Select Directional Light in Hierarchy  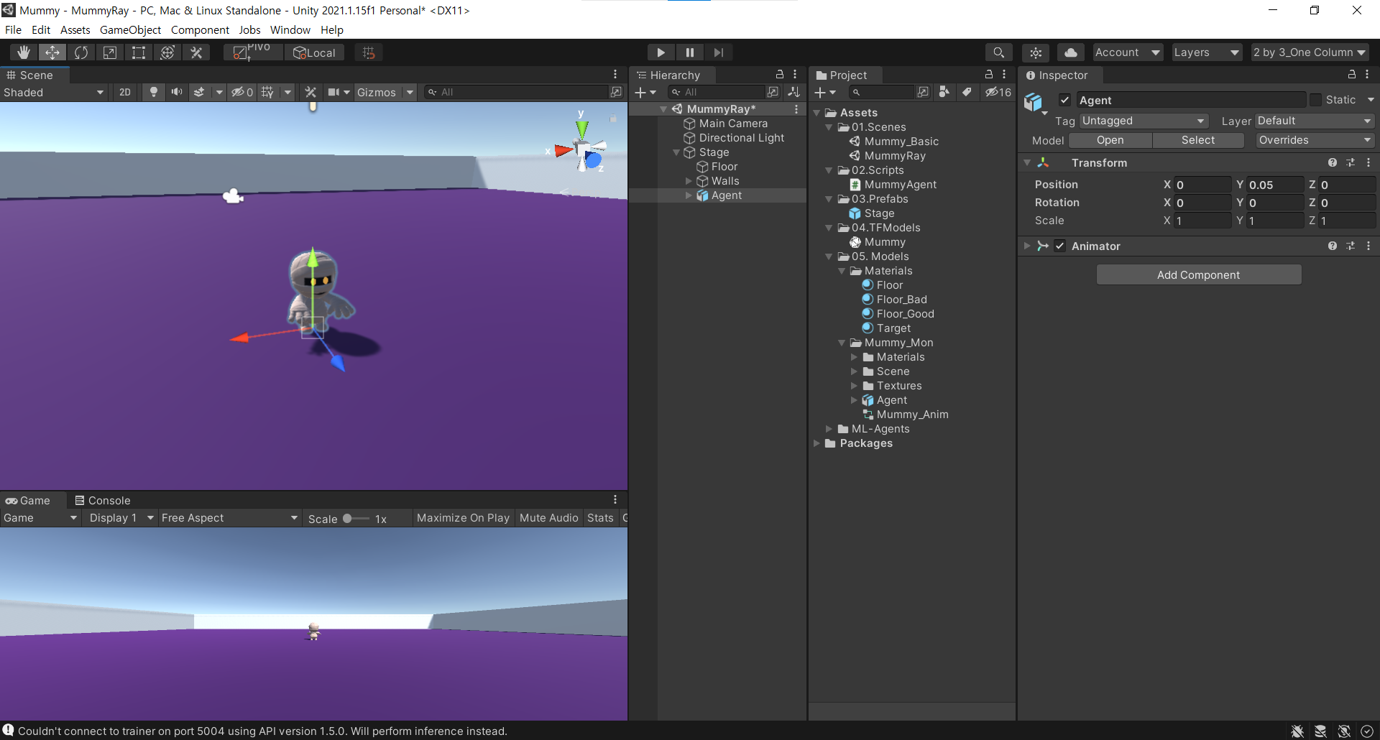(x=742, y=138)
